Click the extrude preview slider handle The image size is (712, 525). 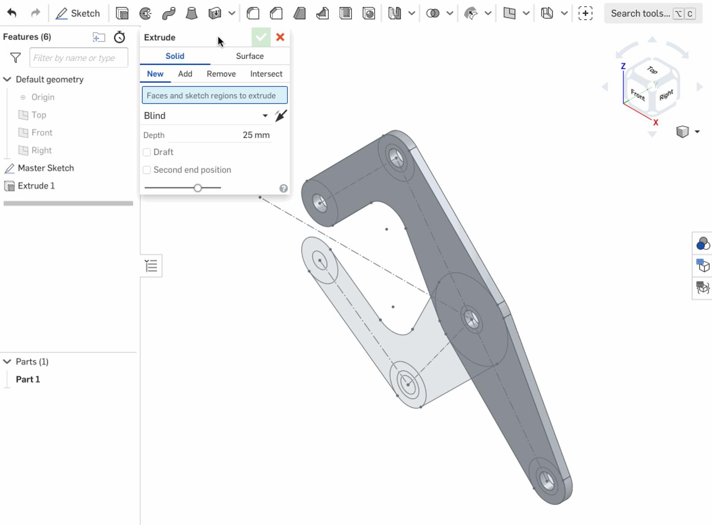click(x=198, y=188)
